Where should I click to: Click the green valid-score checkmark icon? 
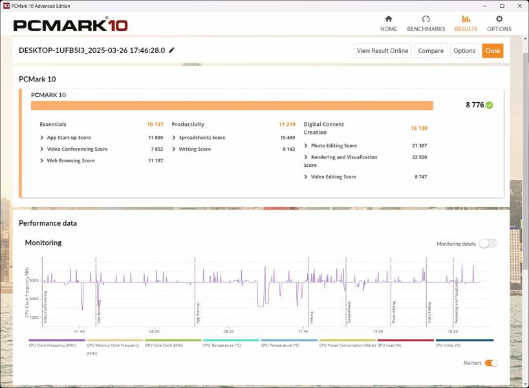(489, 105)
